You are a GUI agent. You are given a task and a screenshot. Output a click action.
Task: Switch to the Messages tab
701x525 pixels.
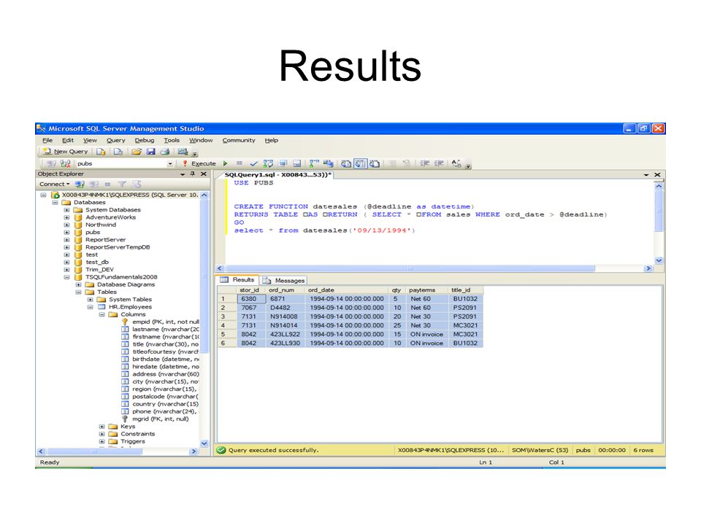(284, 280)
